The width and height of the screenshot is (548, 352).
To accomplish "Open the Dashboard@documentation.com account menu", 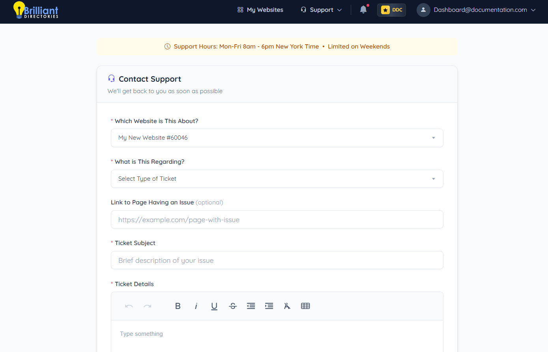I will point(476,10).
